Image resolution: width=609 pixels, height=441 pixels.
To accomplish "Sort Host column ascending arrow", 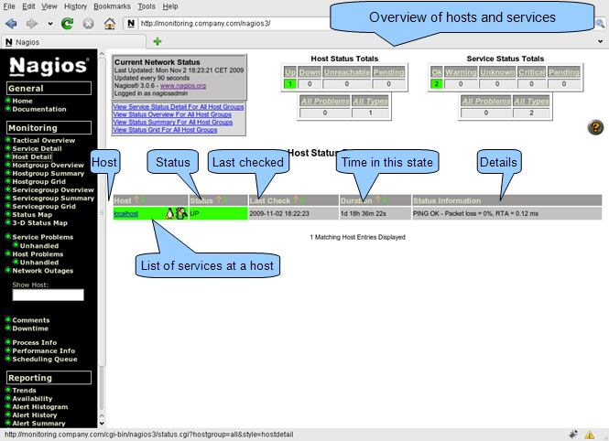I will [x=136, y=199].
